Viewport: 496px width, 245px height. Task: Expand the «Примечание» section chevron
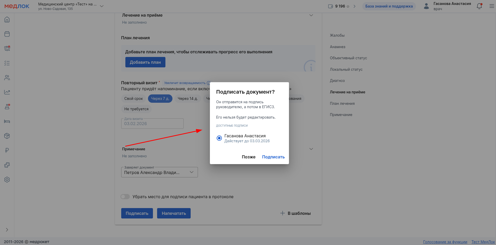(311, 149)
